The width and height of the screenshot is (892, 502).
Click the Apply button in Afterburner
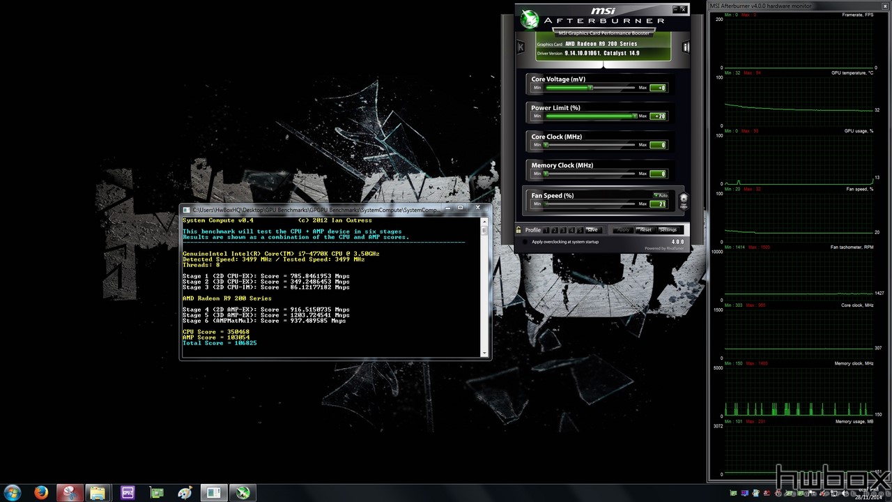623,230
